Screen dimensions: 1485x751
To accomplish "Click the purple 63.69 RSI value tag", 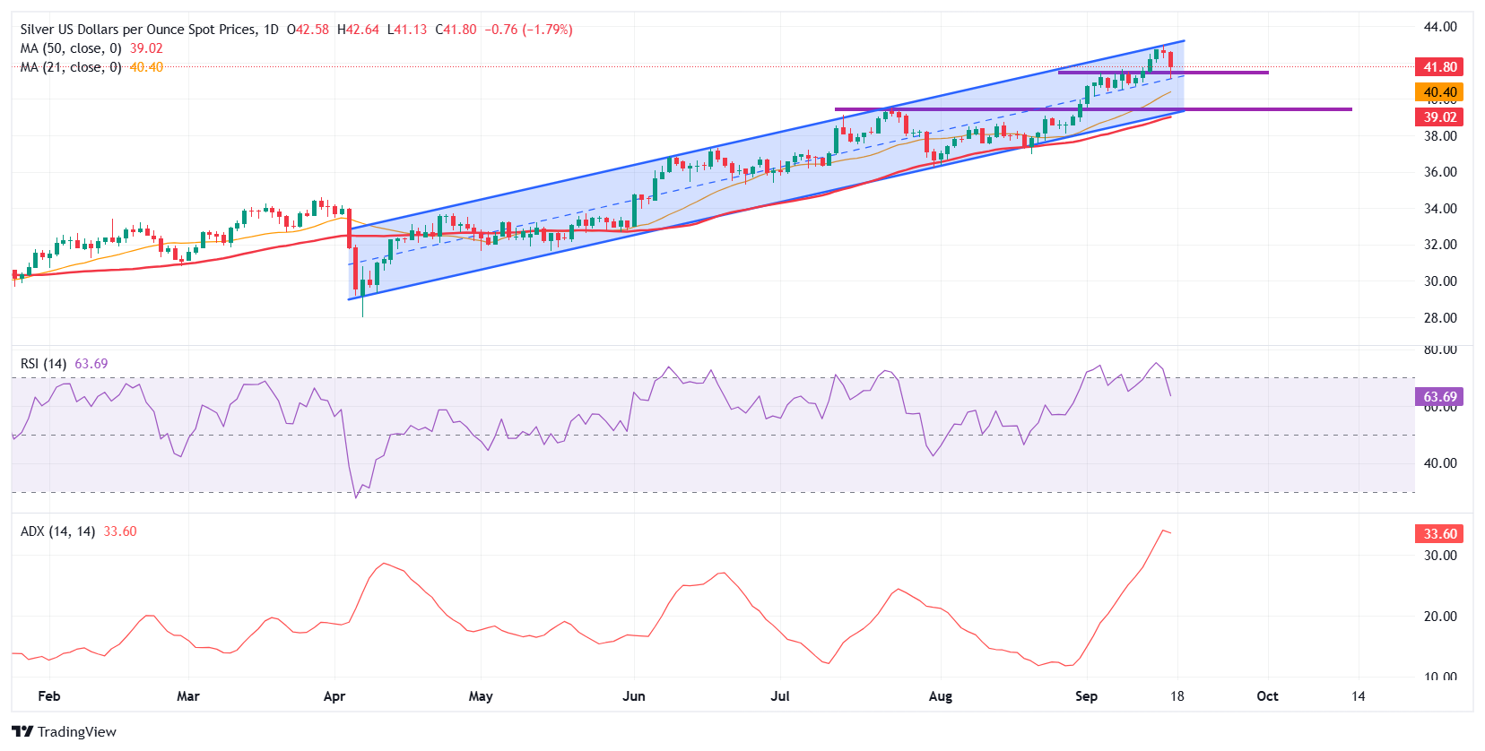I will (1439, 397).
